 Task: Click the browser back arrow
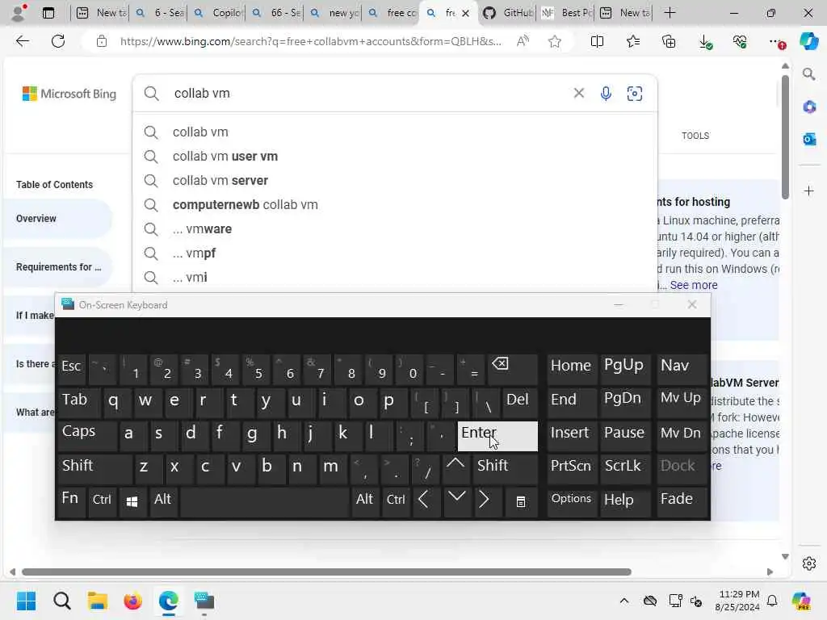(22, 41)
